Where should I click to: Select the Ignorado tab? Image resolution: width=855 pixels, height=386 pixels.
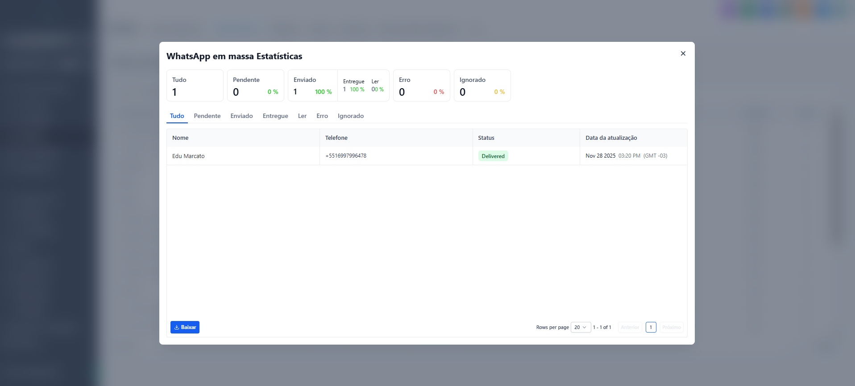(x=351, y=116)
